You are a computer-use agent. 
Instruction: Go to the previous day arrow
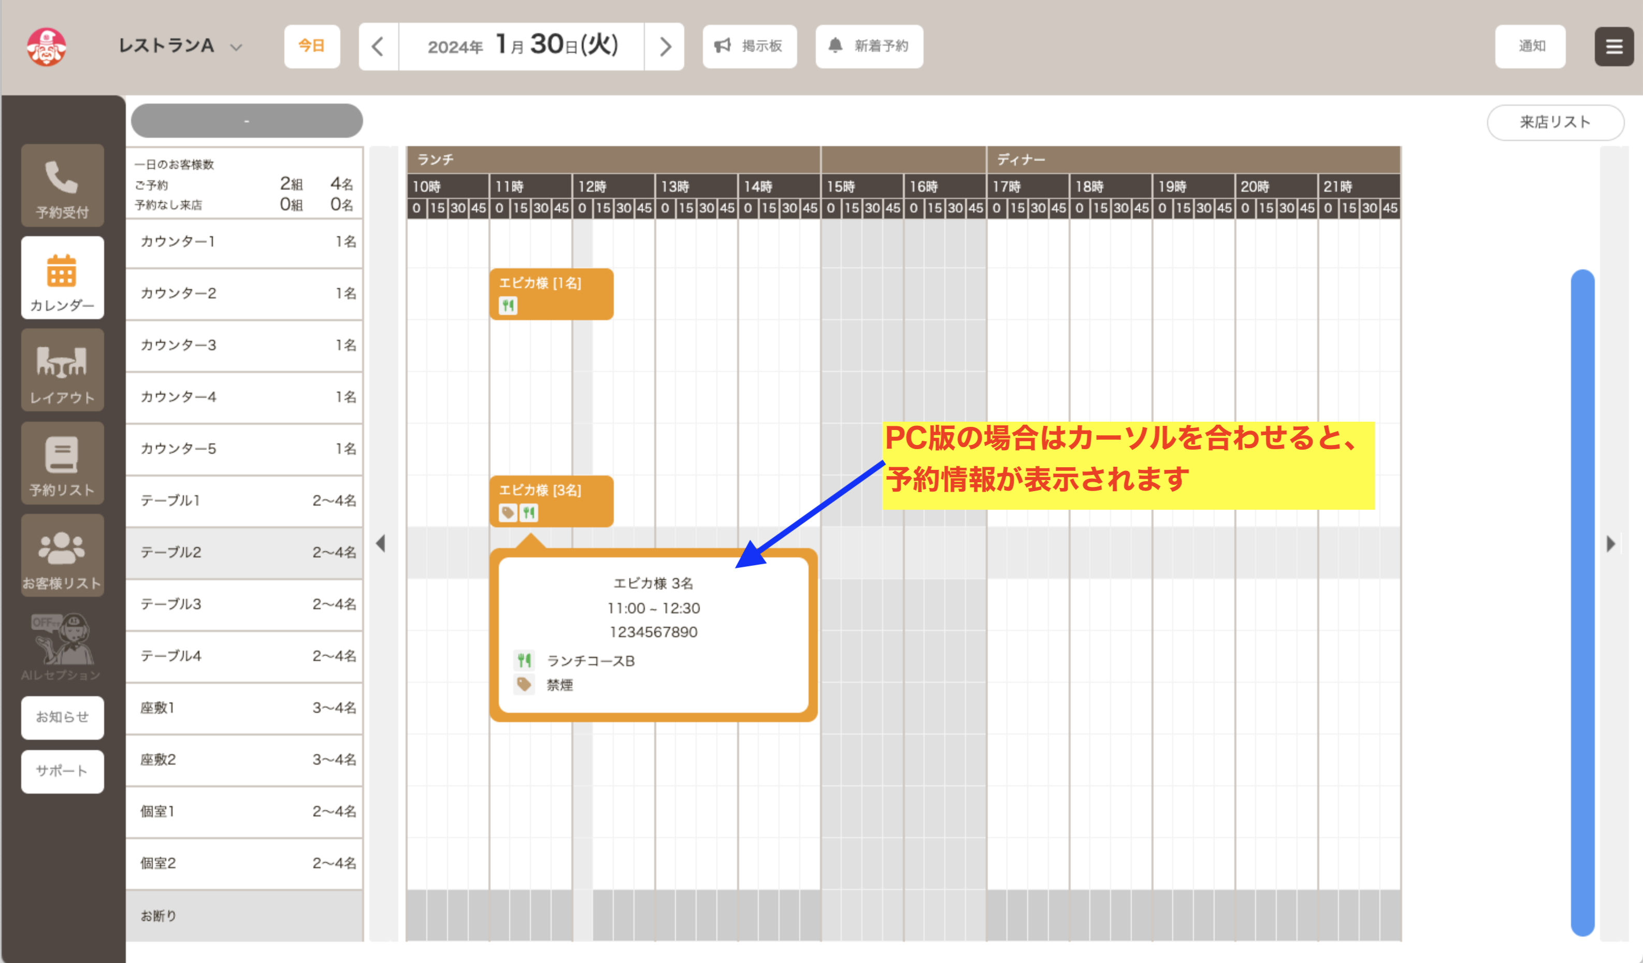point(378,46)
